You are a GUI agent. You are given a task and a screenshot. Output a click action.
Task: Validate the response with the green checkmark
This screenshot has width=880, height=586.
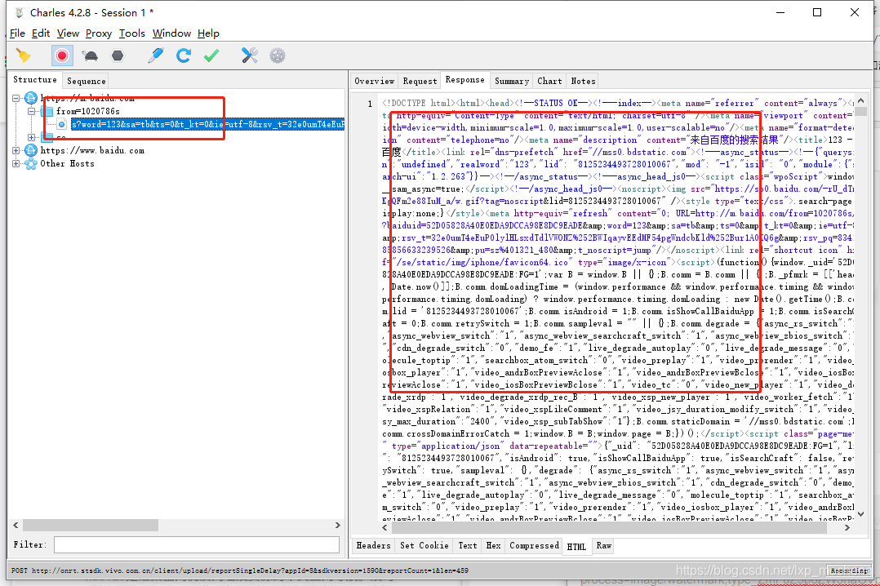[x=211, y=55]
